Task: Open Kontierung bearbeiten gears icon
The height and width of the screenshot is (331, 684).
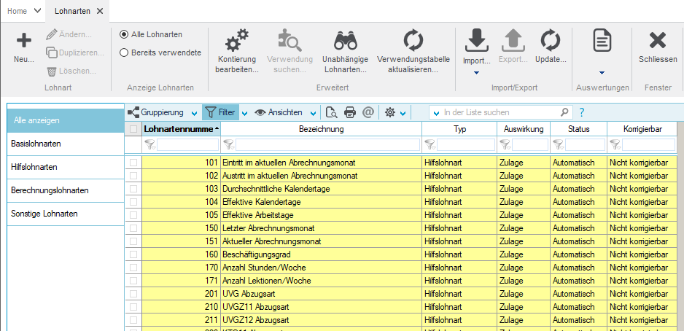Action: (237, 40)
